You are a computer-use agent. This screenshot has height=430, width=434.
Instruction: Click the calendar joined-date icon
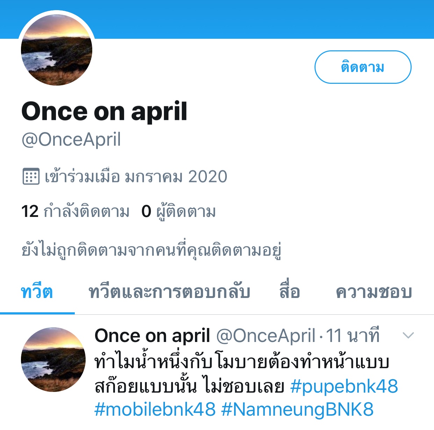31,176
